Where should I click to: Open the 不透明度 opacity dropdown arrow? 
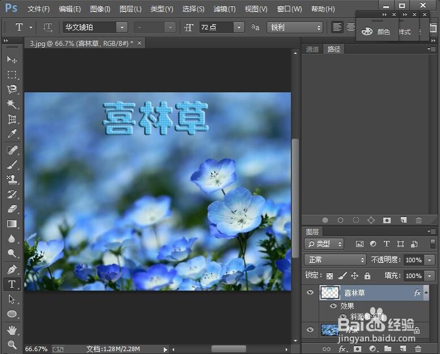click(430, 260)
